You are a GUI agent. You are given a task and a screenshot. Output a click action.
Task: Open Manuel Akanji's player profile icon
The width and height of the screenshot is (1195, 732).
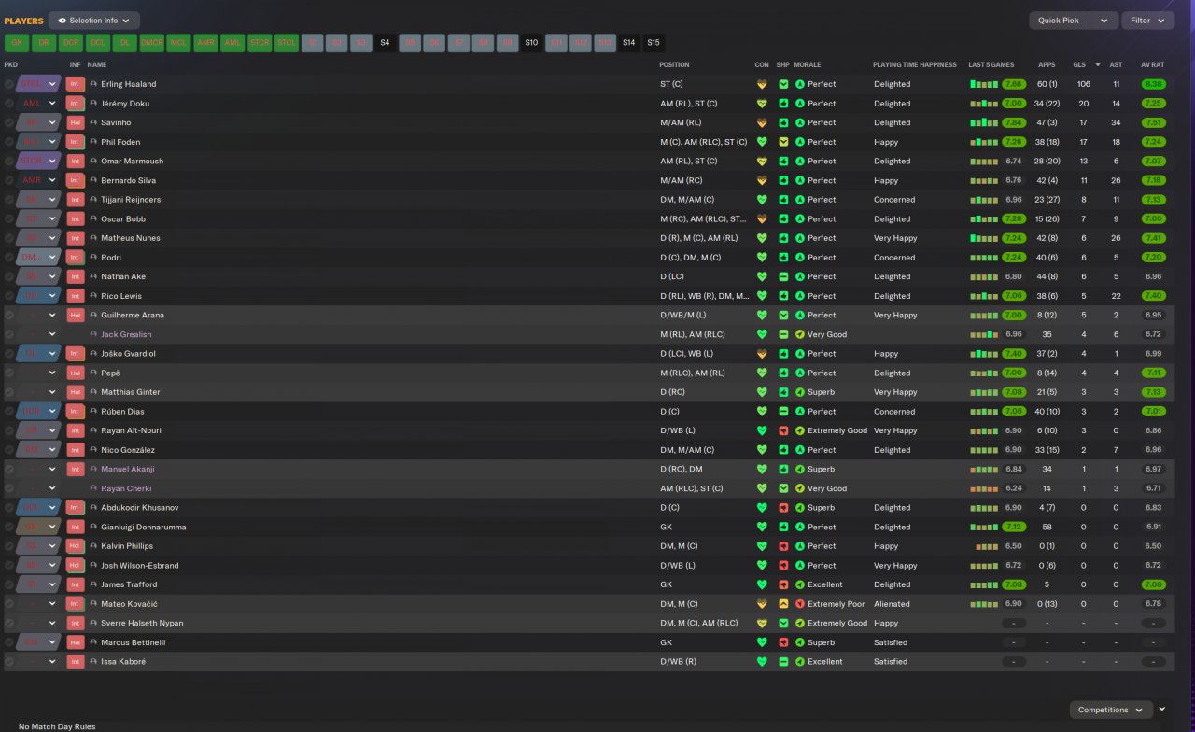[93, 469]
